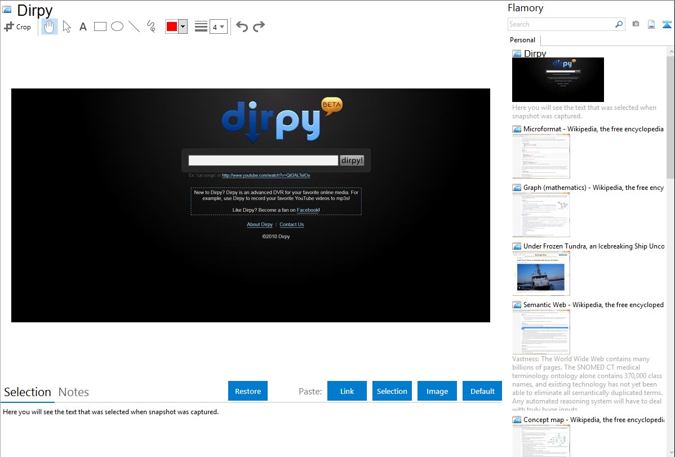Screen dimensions: 675x457
Task: Open the Dirpy snapshot thumbnail
Action: pos(558,79)
